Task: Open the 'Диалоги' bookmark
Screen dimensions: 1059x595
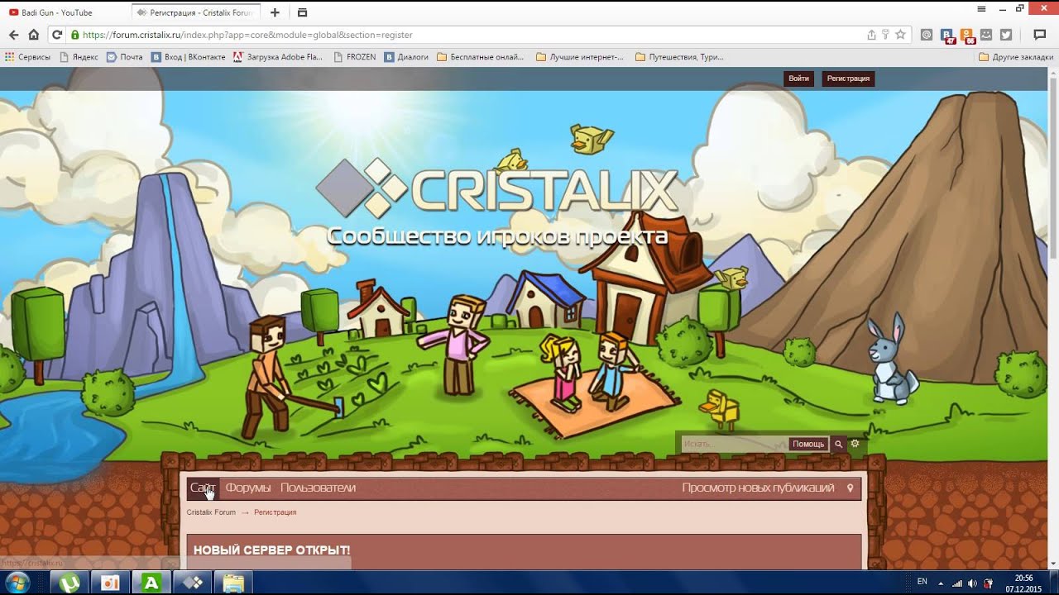Action: tap(406, 57)
